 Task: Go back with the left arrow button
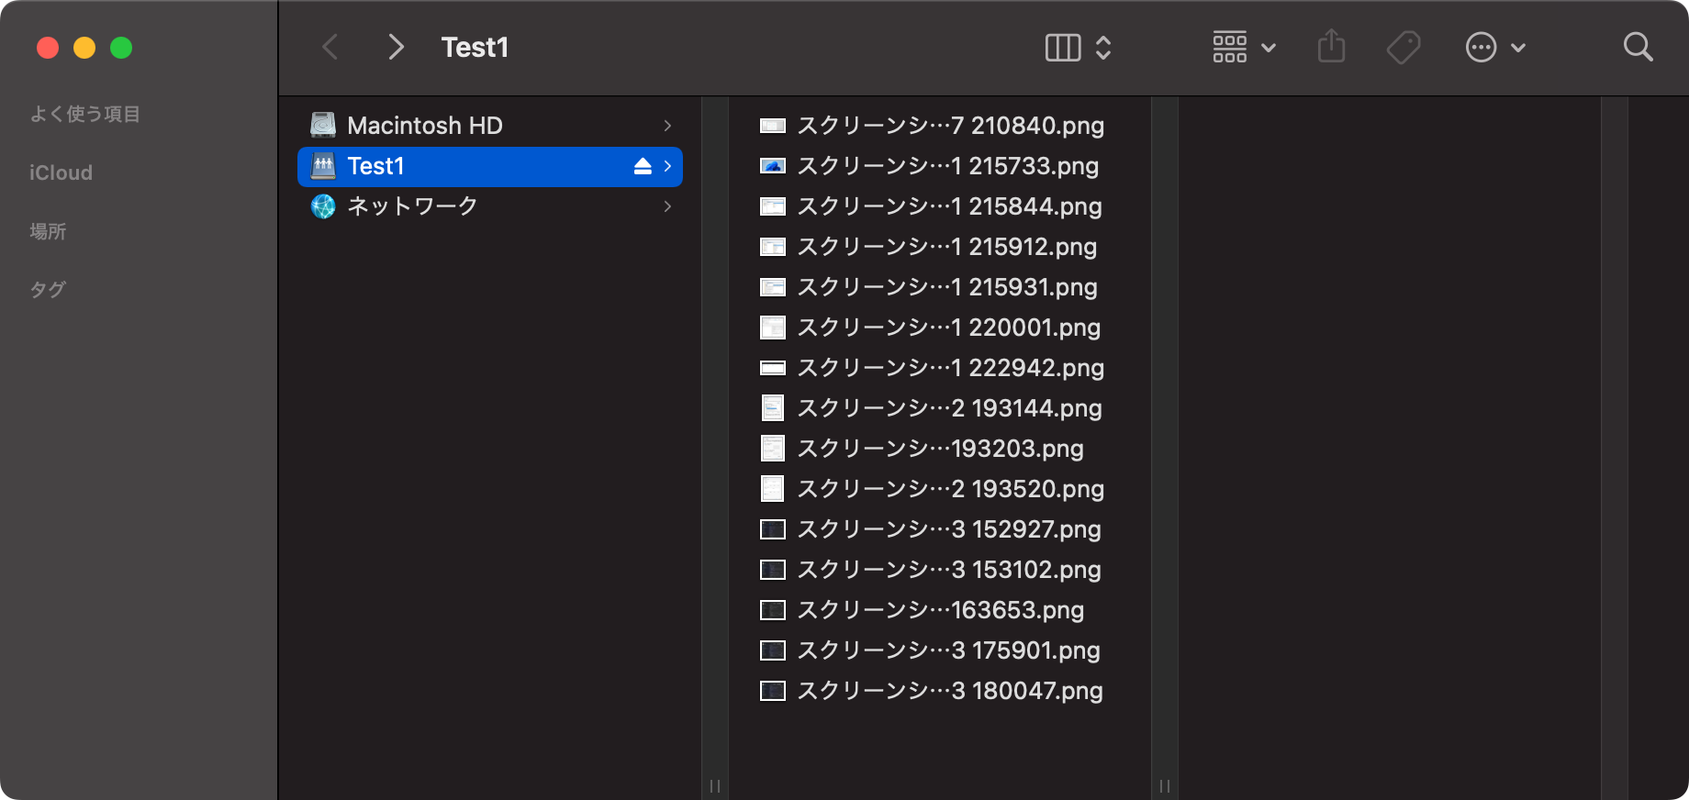(330, 47)
